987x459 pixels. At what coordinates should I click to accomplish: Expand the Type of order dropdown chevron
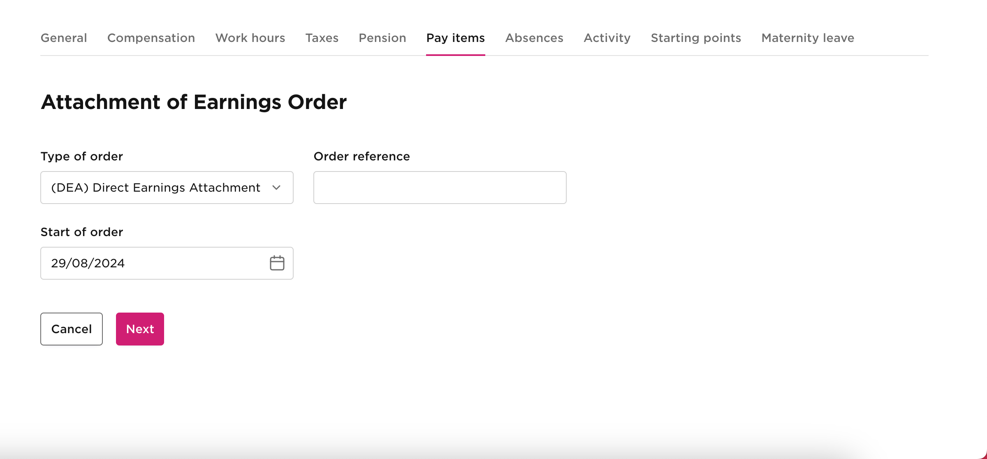(x=276, y=188)
